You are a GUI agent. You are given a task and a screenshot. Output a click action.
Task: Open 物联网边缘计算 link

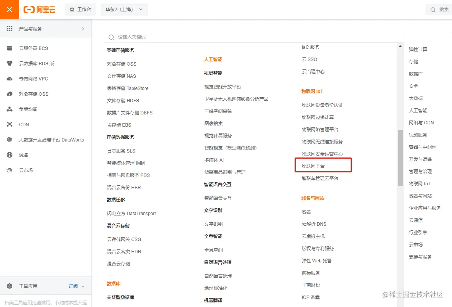click(318, 117)
